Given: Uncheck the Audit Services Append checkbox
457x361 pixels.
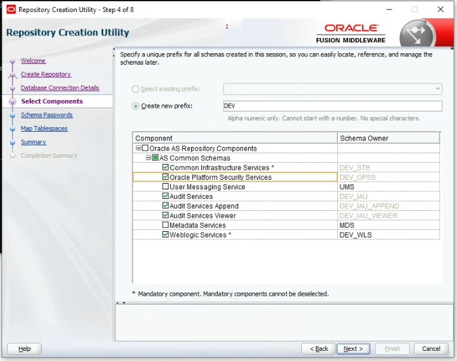Looking at the screenshot, I should [165, 206].
